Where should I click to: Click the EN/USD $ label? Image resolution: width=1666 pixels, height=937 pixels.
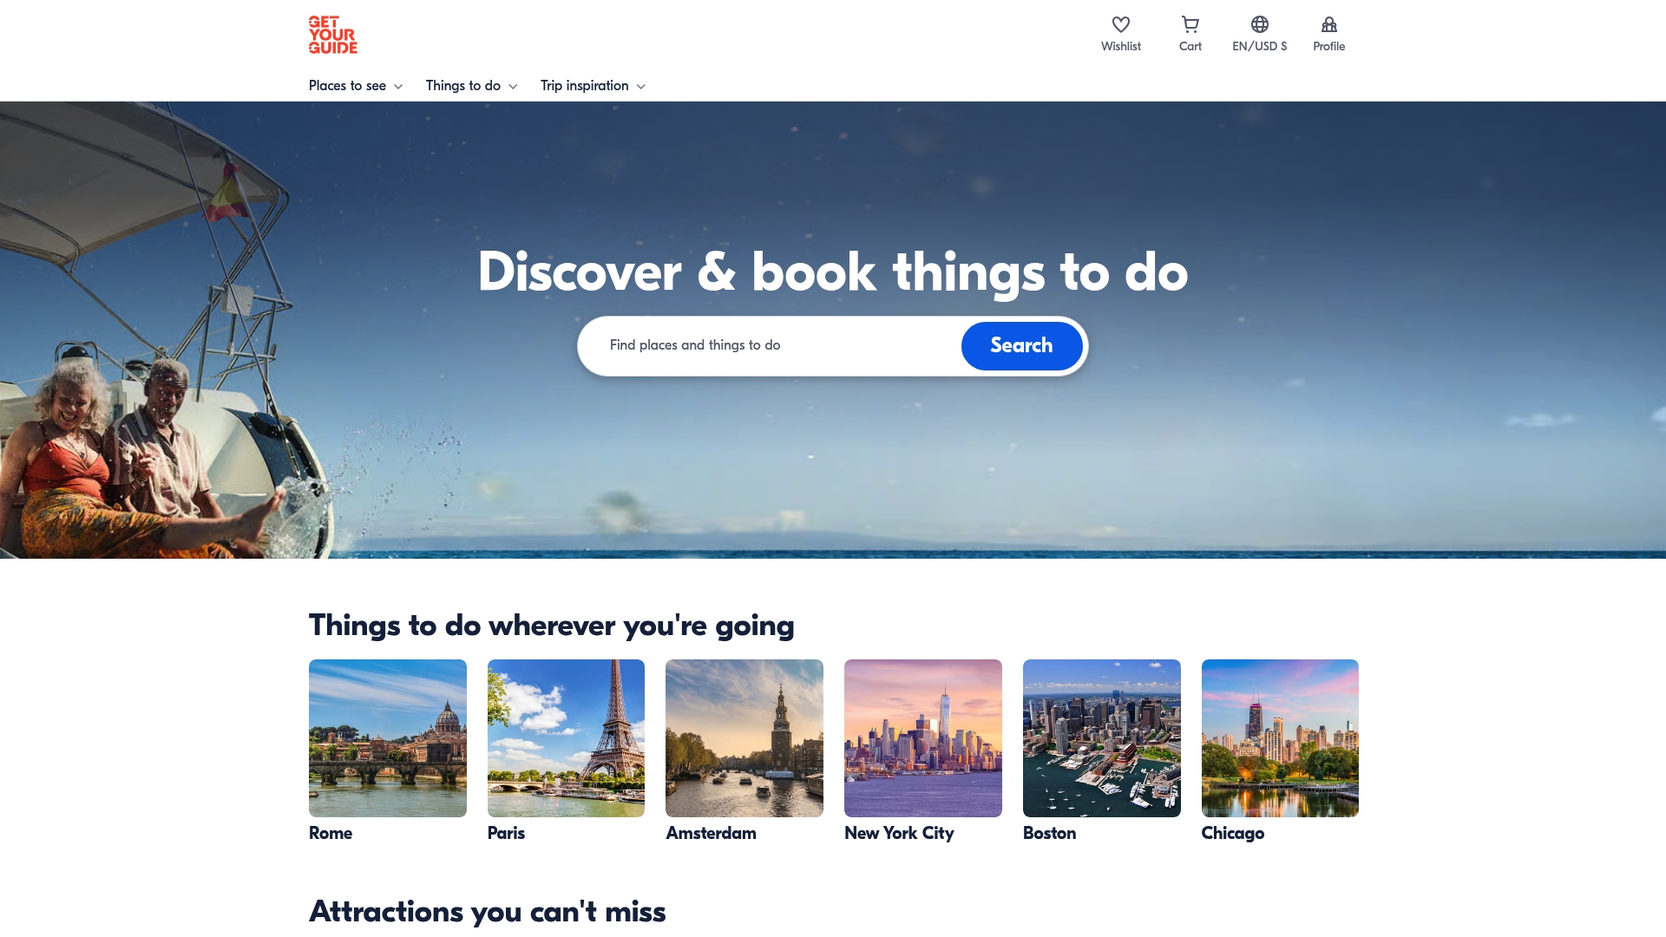coord(1260,47)
